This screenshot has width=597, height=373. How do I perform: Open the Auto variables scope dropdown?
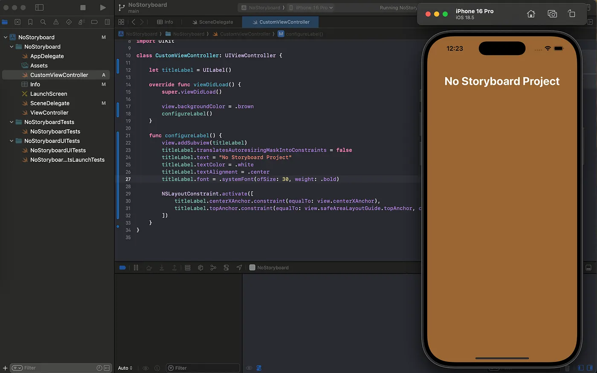(125, 368)
